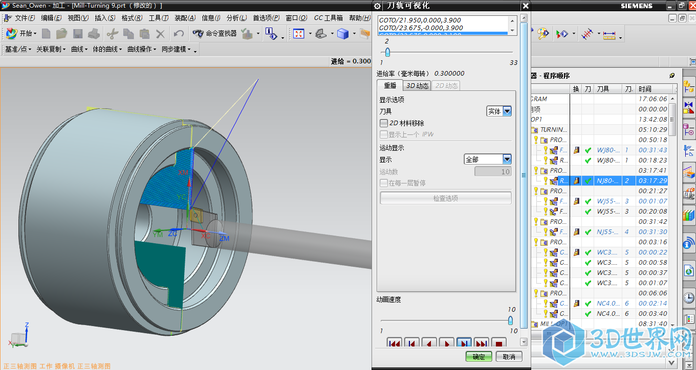This screenshot has width=696, height=370.
Task: Click the Cut scissors icon
Action: coord(112,34)
